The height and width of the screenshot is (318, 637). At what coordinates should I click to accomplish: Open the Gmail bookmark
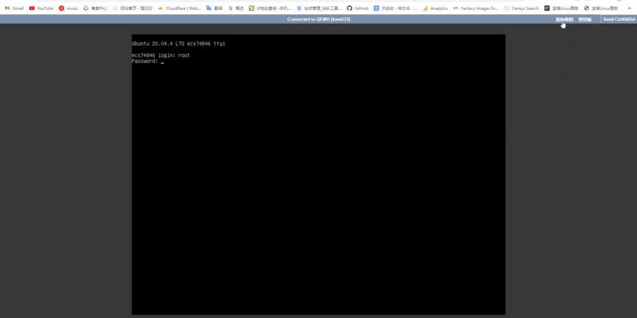pyautogui.click(x=14, y=8)
